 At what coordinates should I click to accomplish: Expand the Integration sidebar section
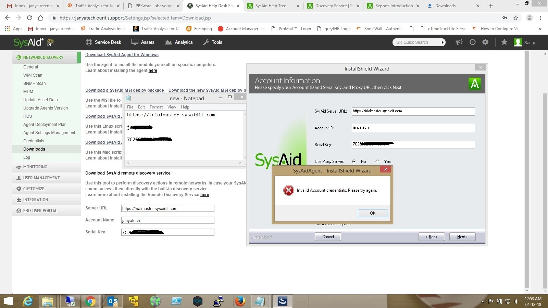pyautogui.click(x=47, y=200)
